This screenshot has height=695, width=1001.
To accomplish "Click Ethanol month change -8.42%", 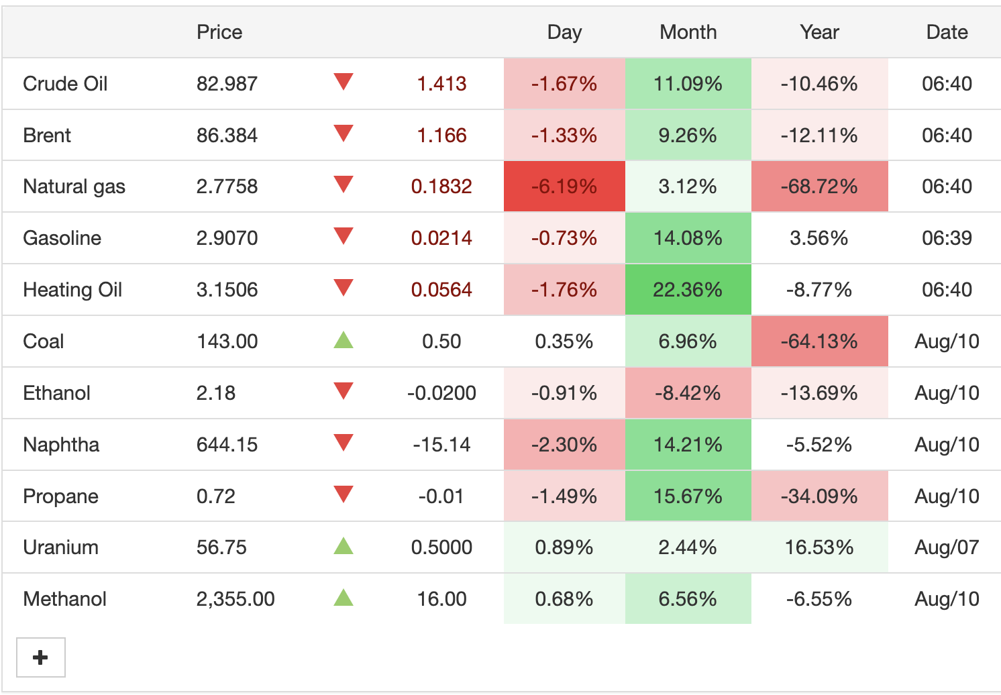I will coord(688,393).
